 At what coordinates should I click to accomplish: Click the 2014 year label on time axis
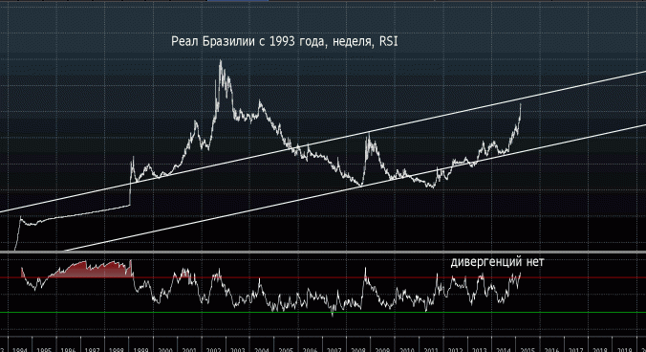pos(504,349)
